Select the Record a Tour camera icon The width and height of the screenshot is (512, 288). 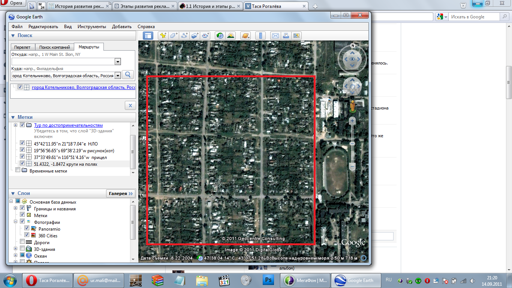(205, 36)
